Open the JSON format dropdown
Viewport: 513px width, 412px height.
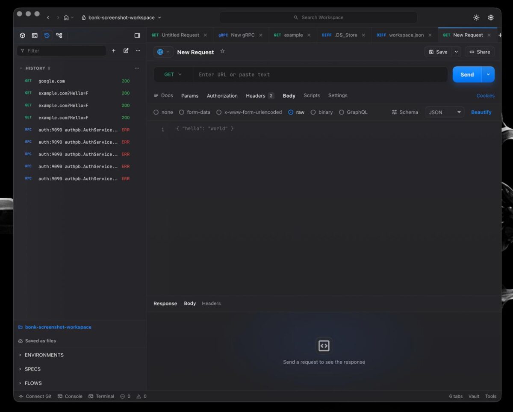(445, 112)
